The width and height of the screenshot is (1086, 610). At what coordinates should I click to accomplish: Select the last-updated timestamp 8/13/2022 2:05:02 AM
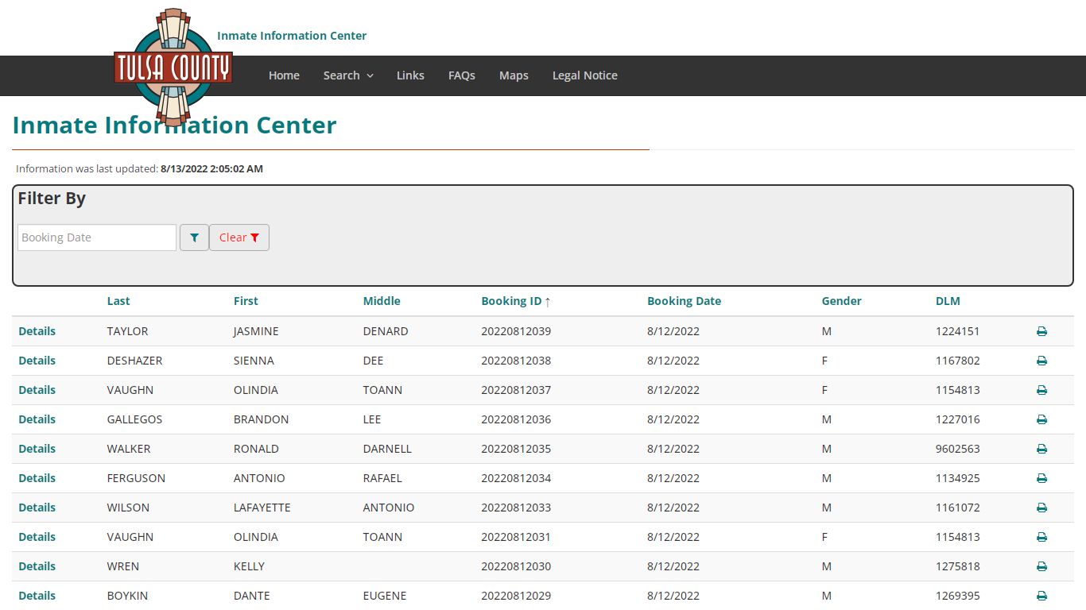tap(211, 169)
